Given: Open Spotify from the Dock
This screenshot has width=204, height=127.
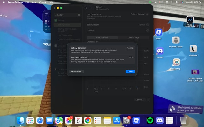Looking at the screenshot, I should 150,120.
